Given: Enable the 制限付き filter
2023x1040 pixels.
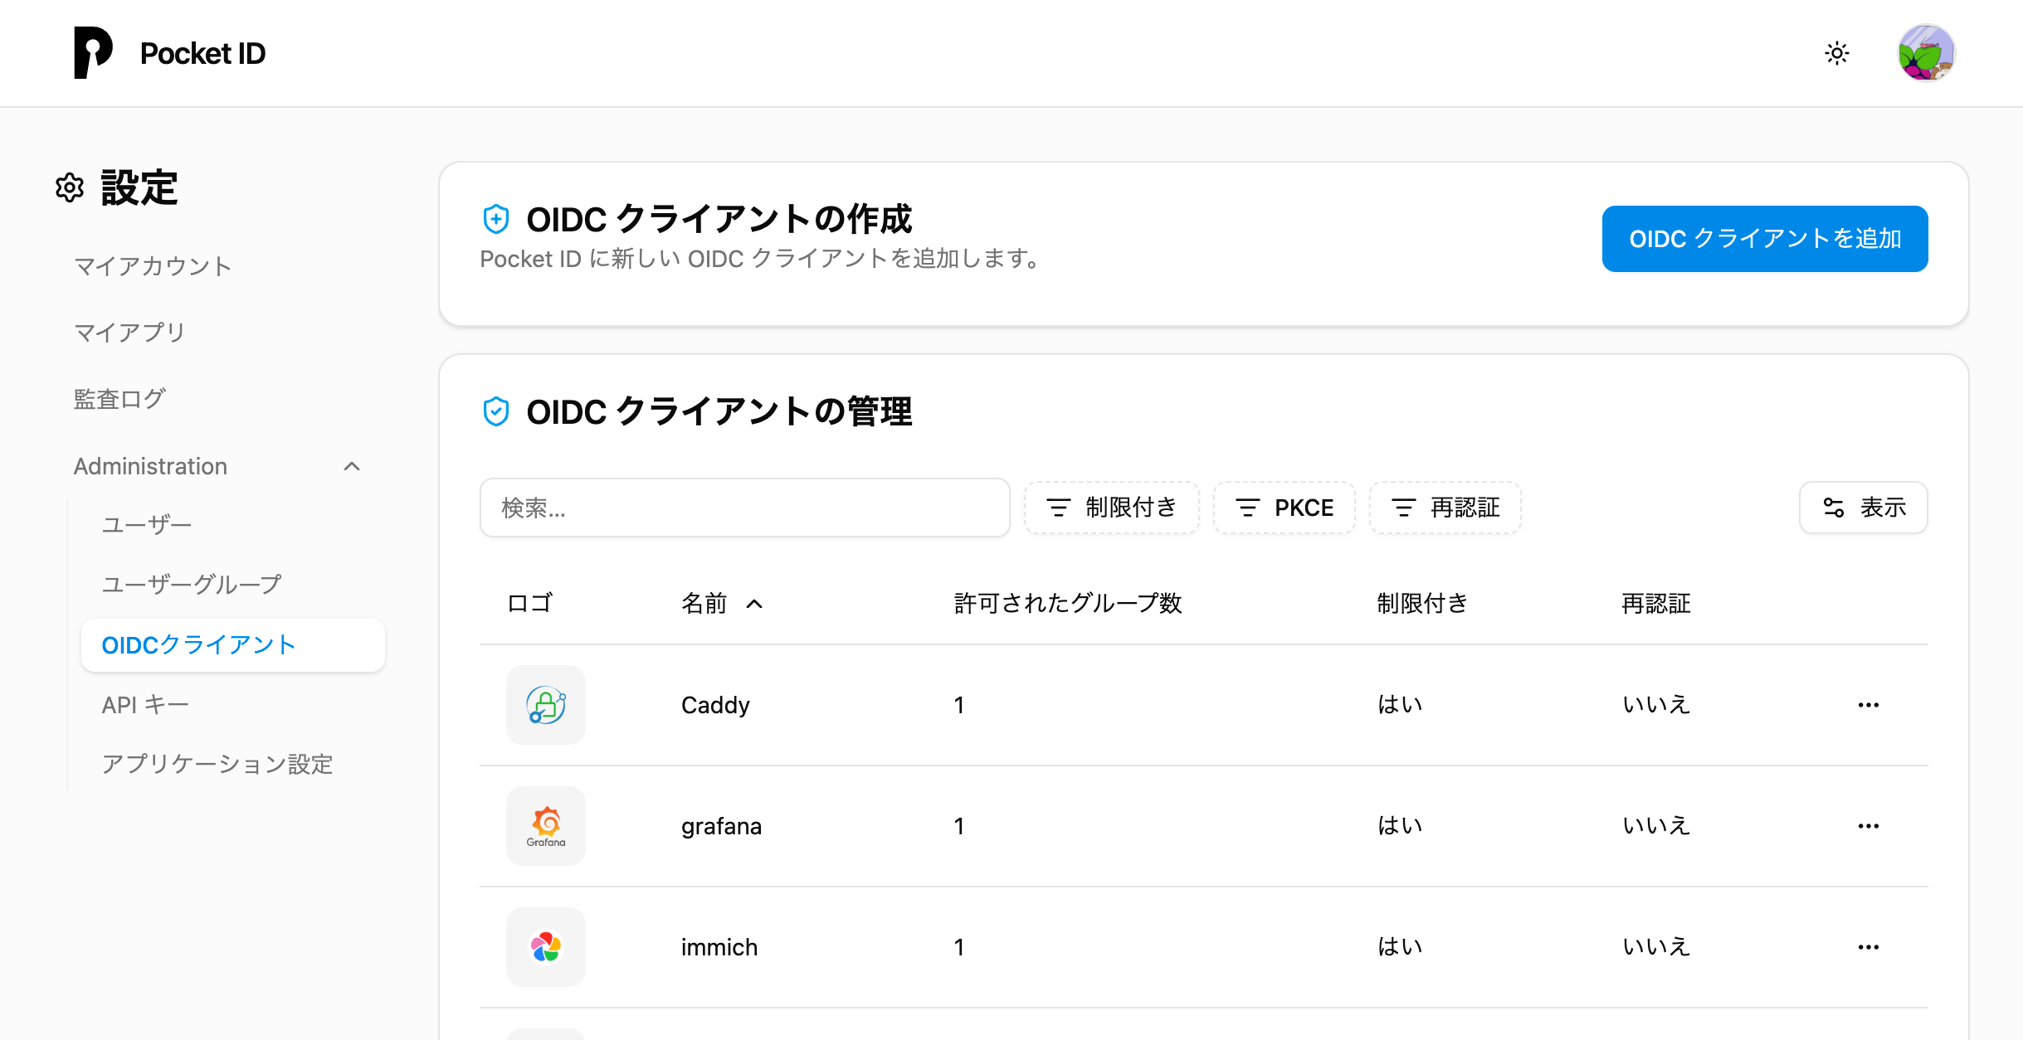Looking at the screenshot, I should (x=1111, y=507).
